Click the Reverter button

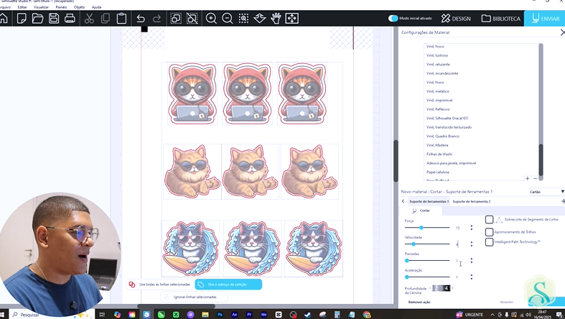pyautogui.click(x=506, y=302)
